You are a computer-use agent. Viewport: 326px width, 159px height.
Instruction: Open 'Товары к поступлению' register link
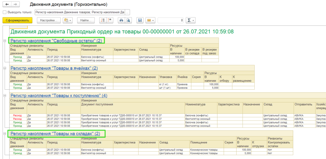[x=59, y=95]
